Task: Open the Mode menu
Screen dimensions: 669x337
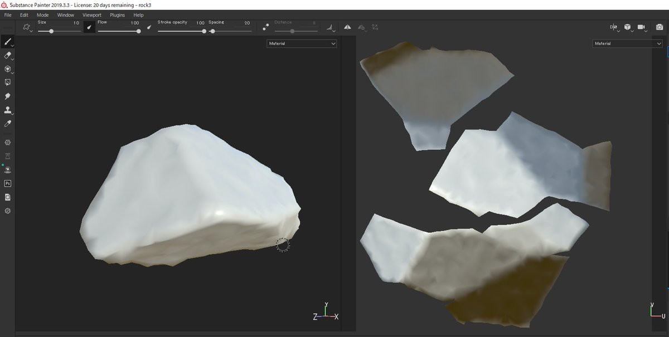Action: [x=42, y=15]
